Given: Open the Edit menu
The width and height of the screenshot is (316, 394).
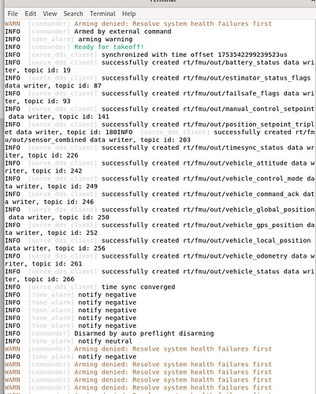Looking at the screenshot, I should [31, 13].
